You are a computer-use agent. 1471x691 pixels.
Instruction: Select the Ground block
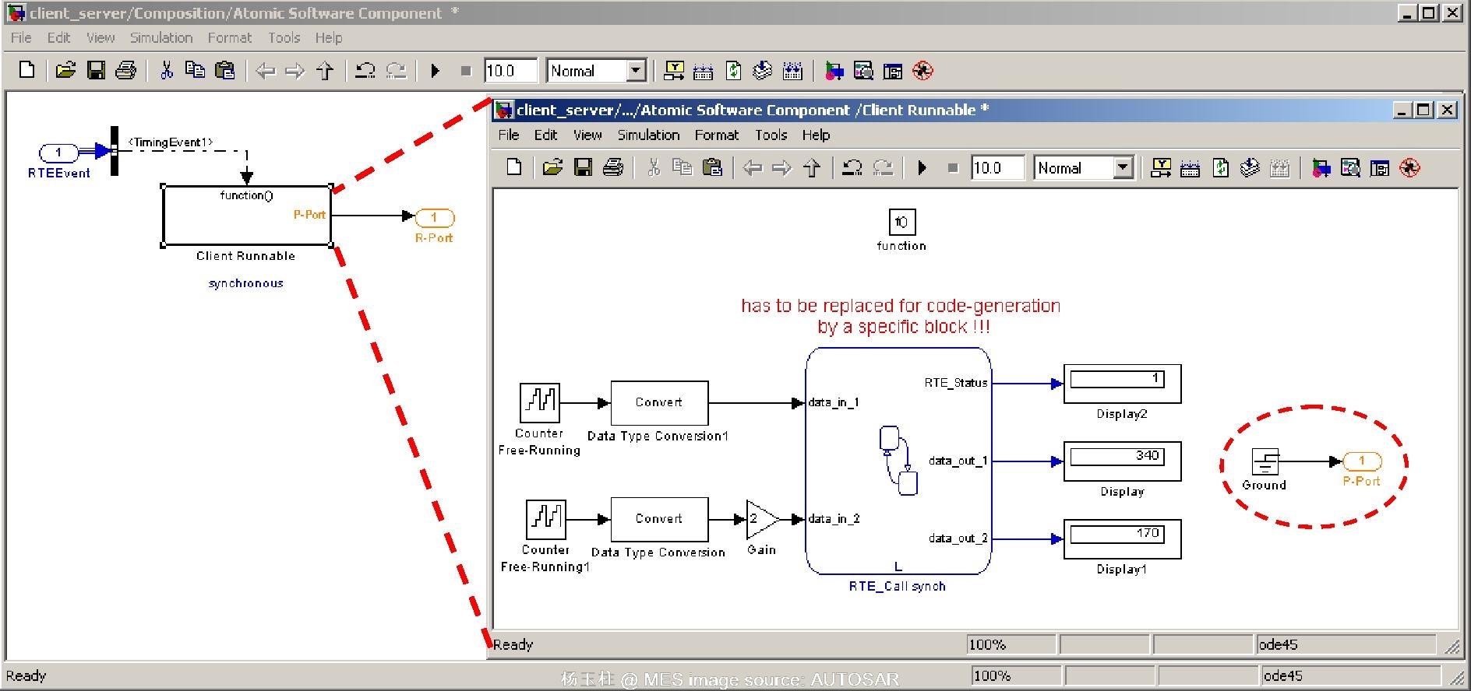click(1265, 461)
